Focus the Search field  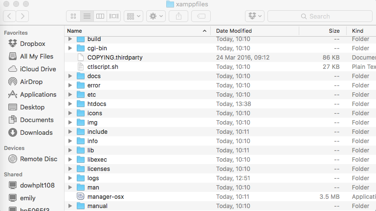tap(320, 16)
